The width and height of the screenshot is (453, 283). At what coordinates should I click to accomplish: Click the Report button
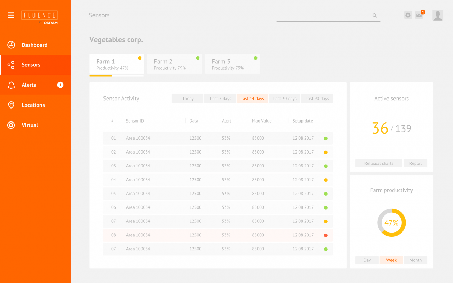coord(415,163)
